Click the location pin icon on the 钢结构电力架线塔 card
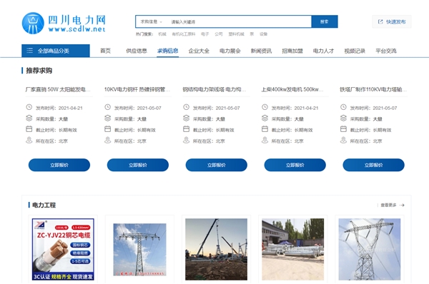This screenshot has width=429, height=284. pos(186,140)
